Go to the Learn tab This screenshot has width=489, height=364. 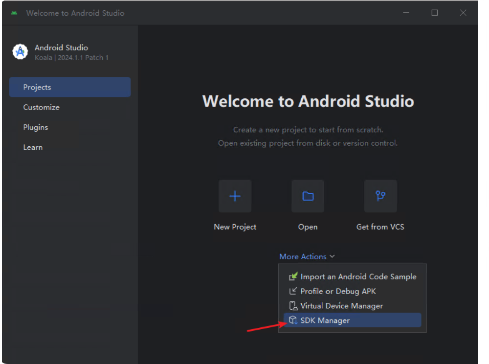tap(70, 147)
